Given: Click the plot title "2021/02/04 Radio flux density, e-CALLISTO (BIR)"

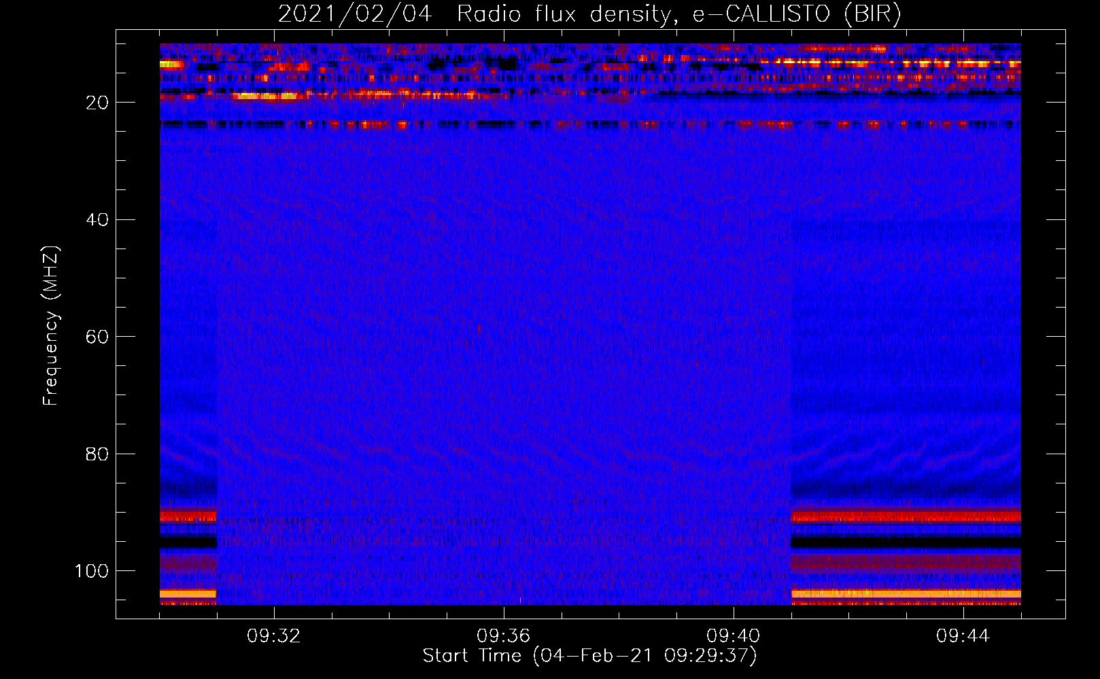Looking at the screenshot, I should (x=589, y=14).
